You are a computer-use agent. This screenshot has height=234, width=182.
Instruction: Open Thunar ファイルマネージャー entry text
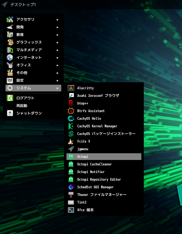(102, 195)
